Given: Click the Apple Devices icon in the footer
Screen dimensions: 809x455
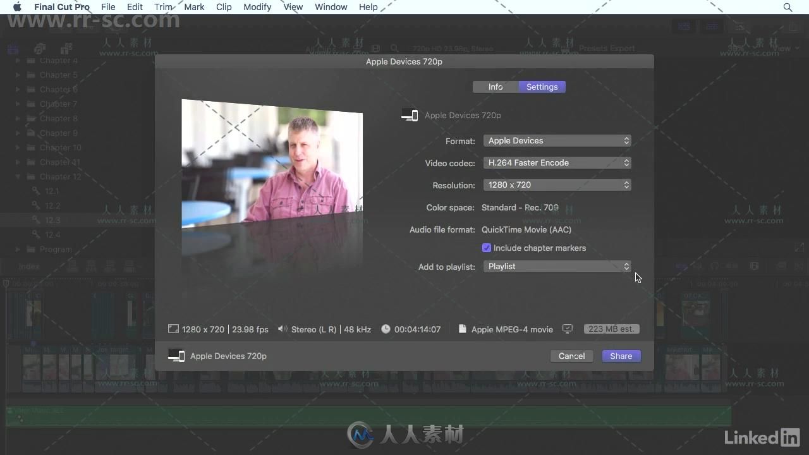Looking at the screenshot, I should pyautogui.click(x=176, y=356).
